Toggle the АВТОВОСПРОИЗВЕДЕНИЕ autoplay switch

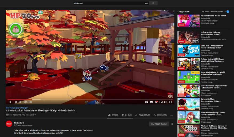coord(227,12)
